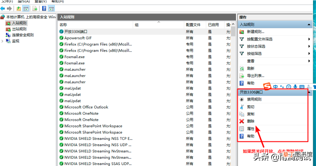Expand the 监视 tree node
Screen dimensions: 316x166
click(2, 41)
